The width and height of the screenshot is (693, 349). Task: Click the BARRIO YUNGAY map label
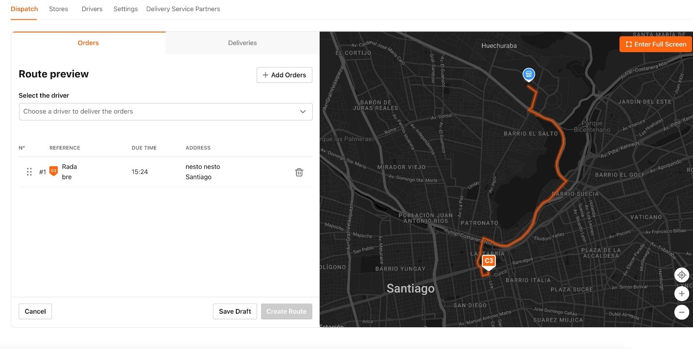[x=400, y=269]
